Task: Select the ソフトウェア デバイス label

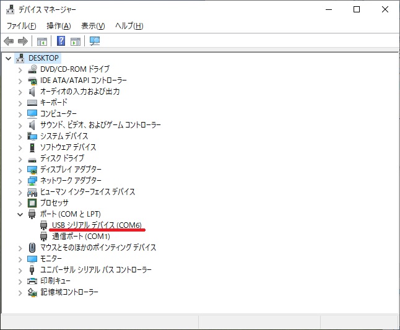Action: 68,147
